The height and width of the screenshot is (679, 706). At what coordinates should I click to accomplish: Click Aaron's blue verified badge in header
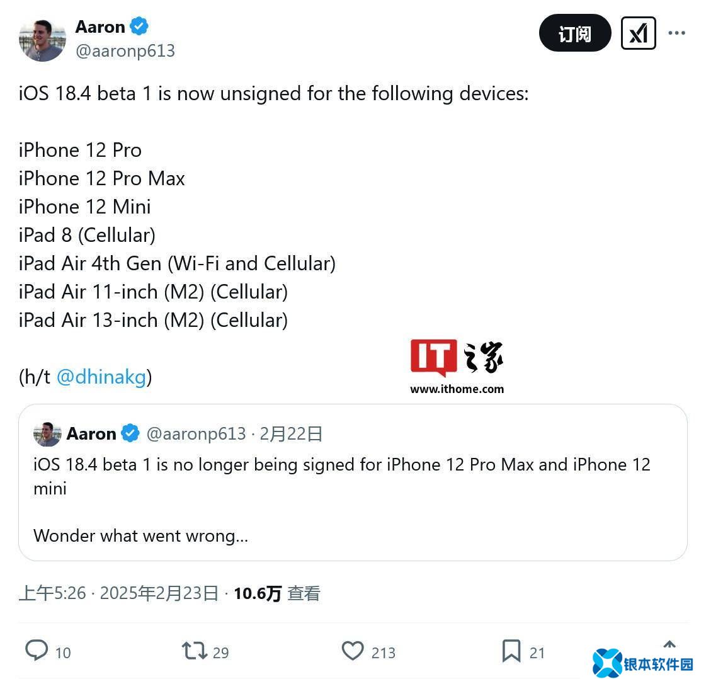coord(139,26)
